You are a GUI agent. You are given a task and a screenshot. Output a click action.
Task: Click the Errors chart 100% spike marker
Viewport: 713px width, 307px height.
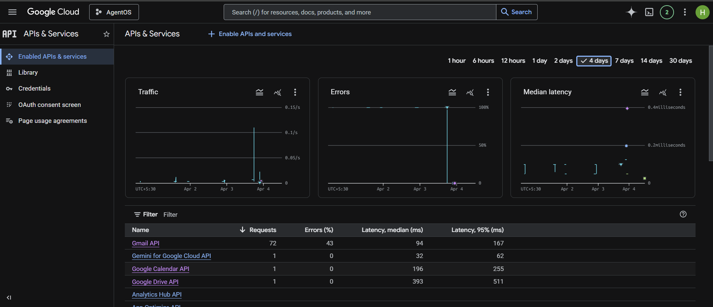(447, 108)
